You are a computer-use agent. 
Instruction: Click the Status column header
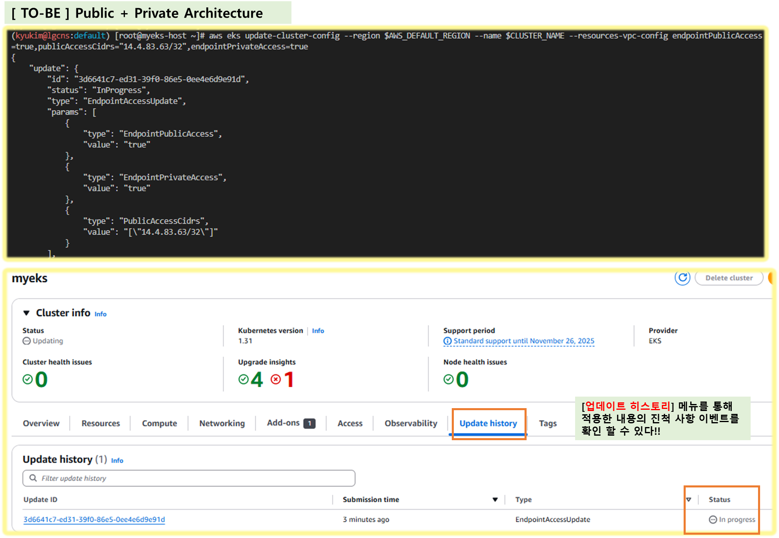pos(719,500)
